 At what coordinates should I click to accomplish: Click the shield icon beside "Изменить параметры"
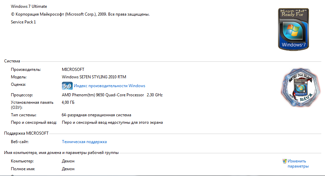click(284, 161)
